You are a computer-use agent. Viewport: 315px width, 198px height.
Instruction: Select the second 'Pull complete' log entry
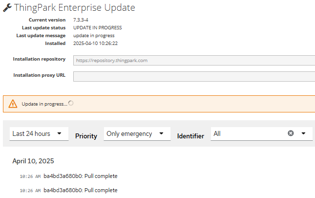(81, 190)
